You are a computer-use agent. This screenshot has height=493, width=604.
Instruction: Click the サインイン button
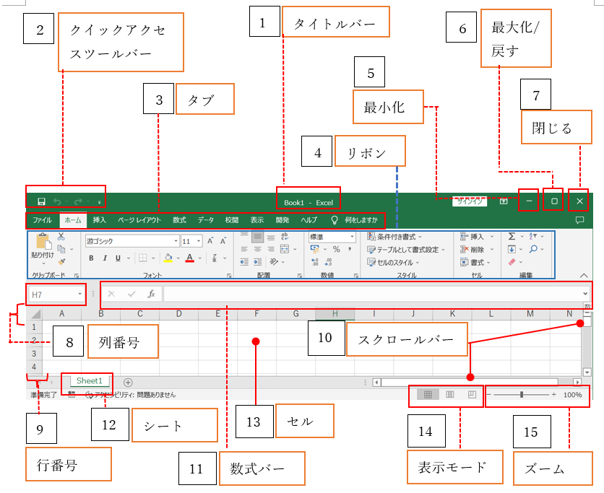point(468,202)
